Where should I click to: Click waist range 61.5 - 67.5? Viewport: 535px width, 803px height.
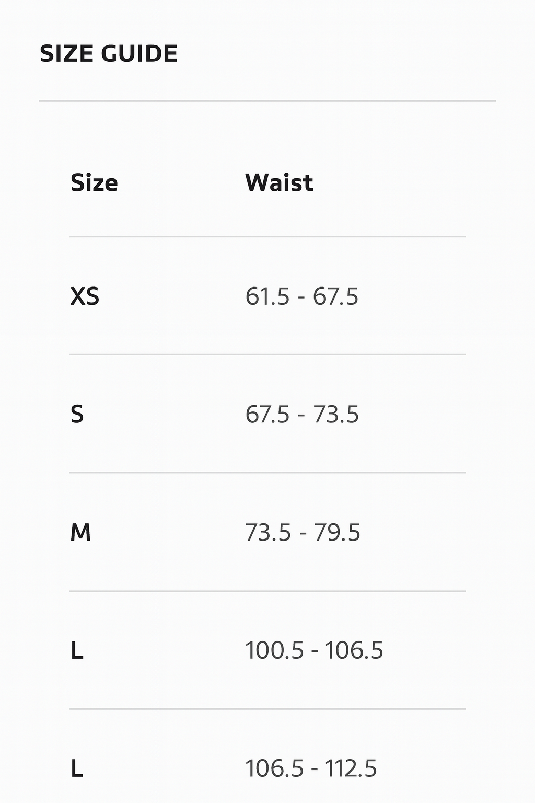pyautogui.click(x=302, y=297)
